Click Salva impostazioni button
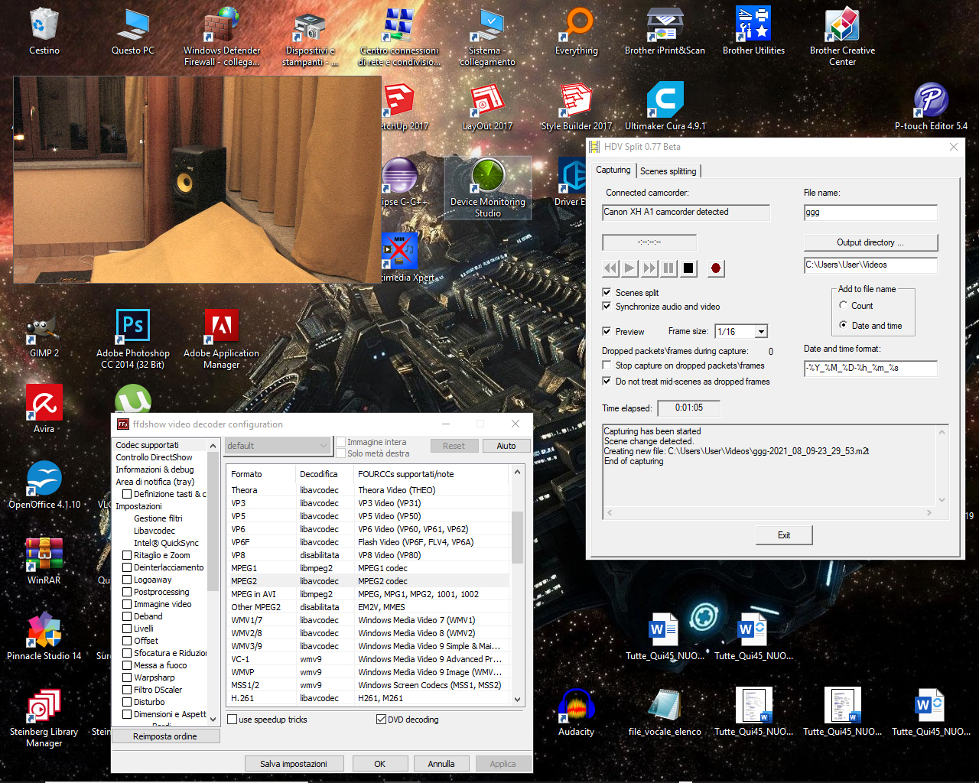Viewport: 979px width, 783px height. pos(294,764)
